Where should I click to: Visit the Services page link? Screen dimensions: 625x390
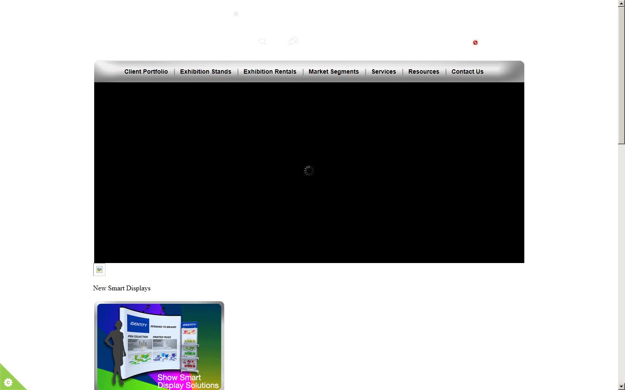[x=384, y=71]
